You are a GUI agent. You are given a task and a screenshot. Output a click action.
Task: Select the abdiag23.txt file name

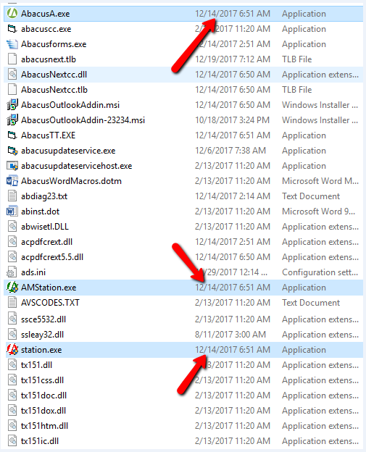click(44, 196)
